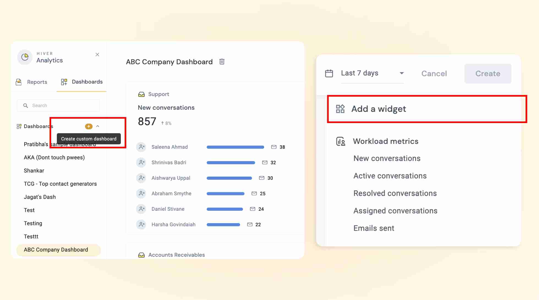This screenshot has height=300, width=539.
Task: Select the Resolved conversations widget
Action: pyautogui.click(x=395, y=193)
